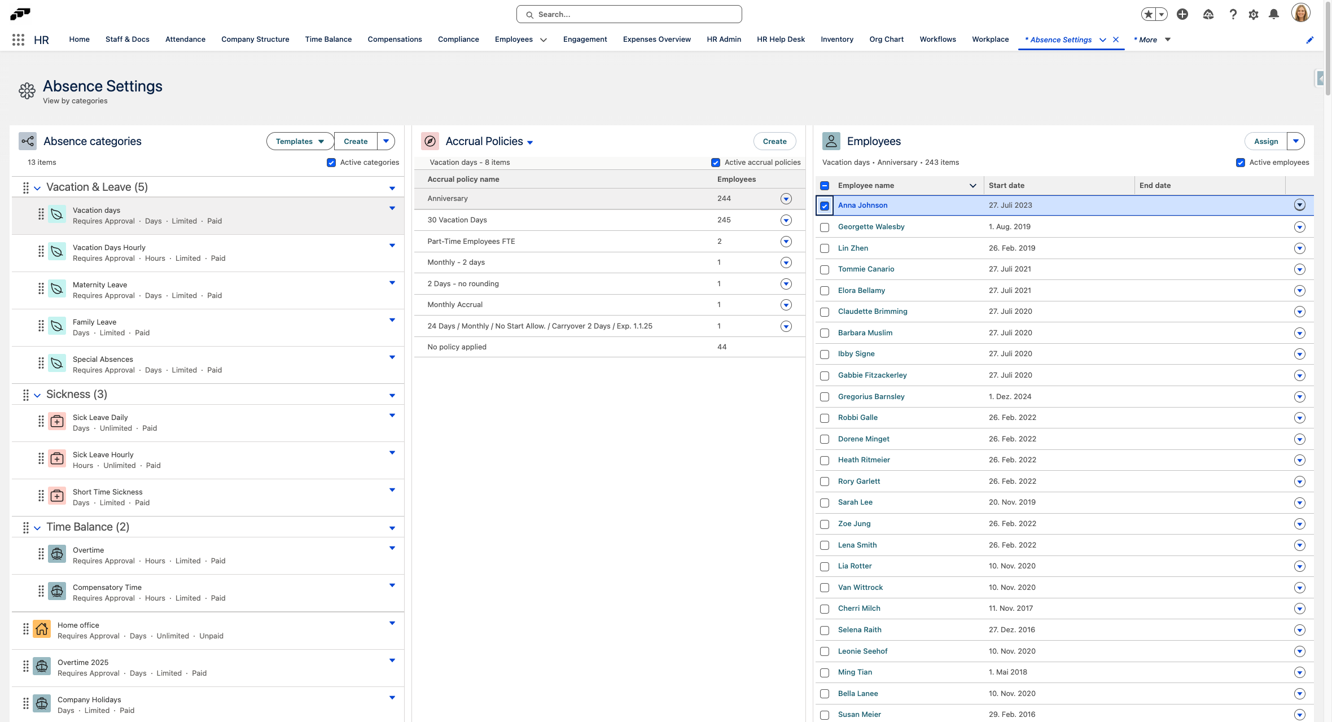Open Lin Zhen's employee profile link
Viewport: 1332px width, 722px height.
pyautogui.click(x=852, y=248)
